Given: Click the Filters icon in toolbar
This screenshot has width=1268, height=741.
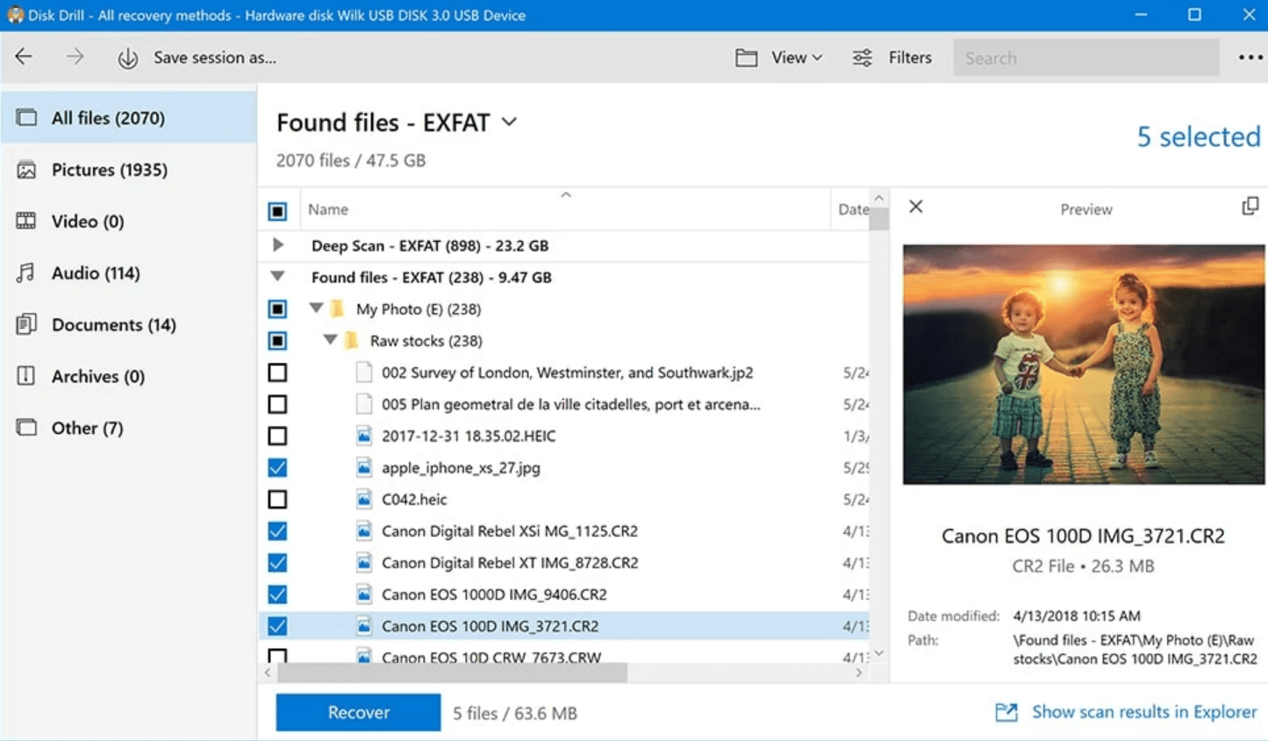Looking at the screenshot, I should [x=862, y=57].
